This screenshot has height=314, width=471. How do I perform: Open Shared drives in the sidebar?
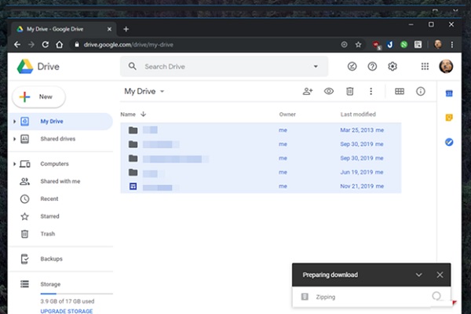[58, 139]
